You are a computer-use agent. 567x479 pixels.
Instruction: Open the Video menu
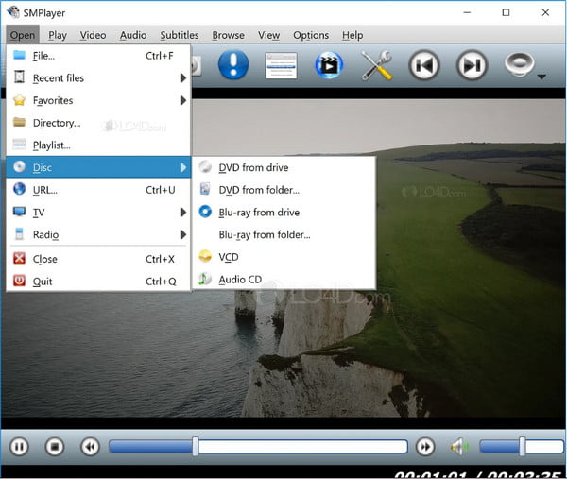[93, 35]
